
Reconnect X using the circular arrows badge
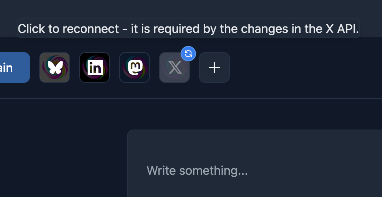point(188,54)
